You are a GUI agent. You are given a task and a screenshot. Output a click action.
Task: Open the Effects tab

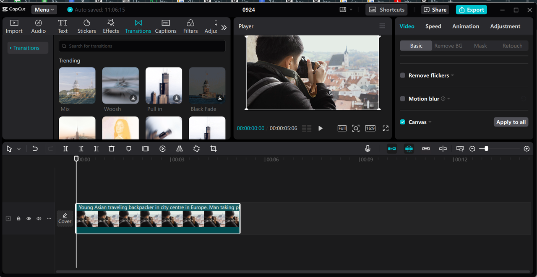pos(111,26)
